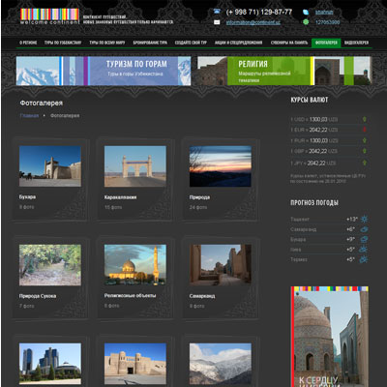
Task: Open the Религиозные объекты mosque thumbnail
Action: 135,265
